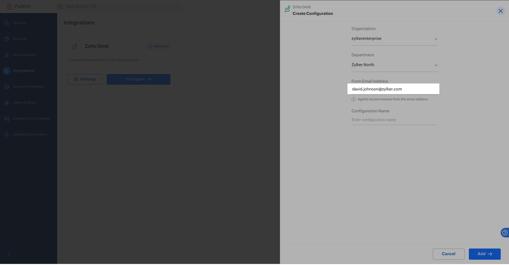The width and height of the screenshot is (509, 265).
Task: Open the Department dropdown
Action: pyautogui.click(x=394, y=65)
